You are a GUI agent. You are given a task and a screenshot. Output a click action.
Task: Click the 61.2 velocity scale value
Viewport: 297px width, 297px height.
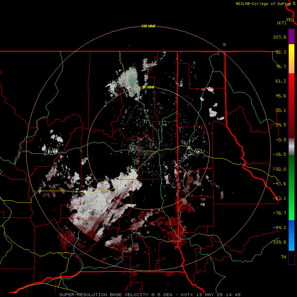click(x=281, y=81)
